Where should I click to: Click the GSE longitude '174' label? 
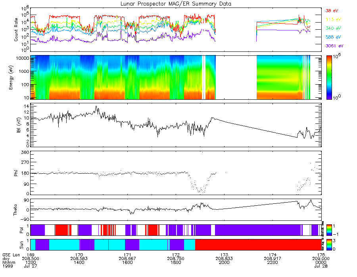(273, 255)
